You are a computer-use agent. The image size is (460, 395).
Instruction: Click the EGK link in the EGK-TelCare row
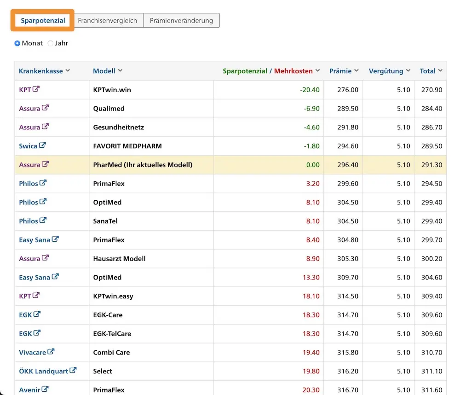[25, 334]
